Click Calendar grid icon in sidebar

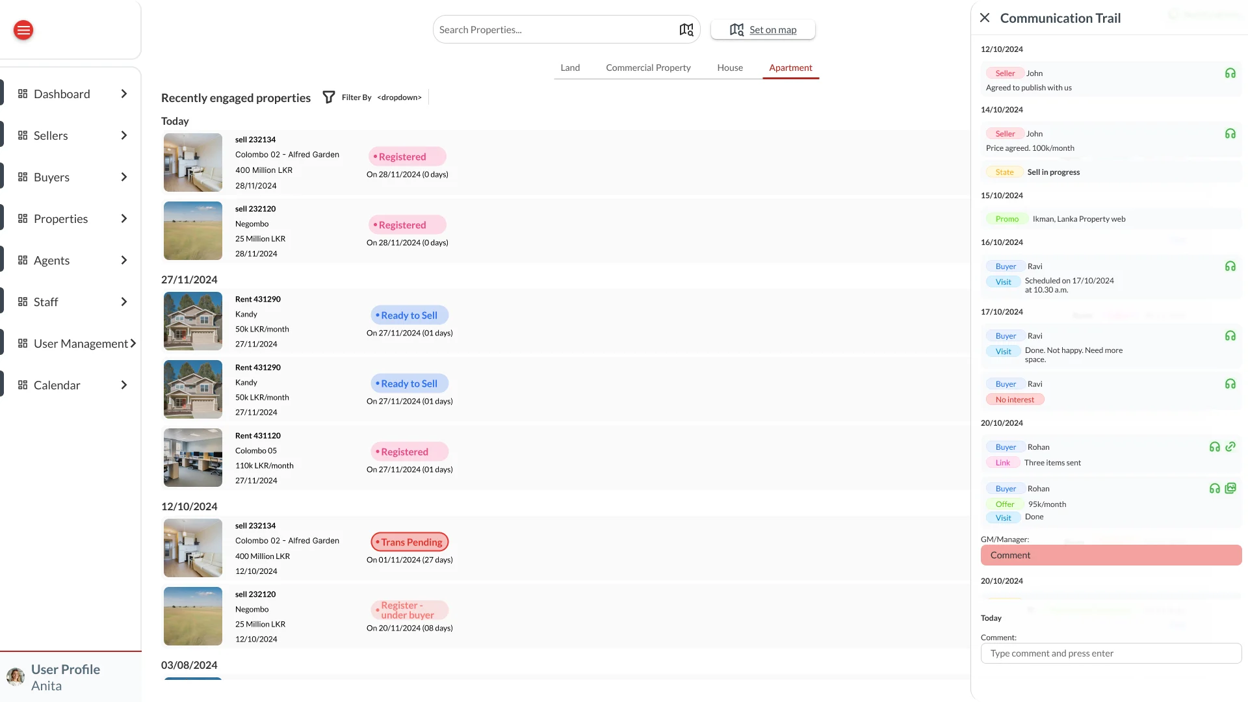coord(23,385)
